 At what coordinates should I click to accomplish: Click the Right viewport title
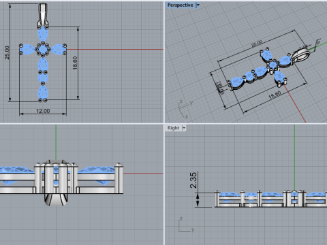click(x=173, y=128)
